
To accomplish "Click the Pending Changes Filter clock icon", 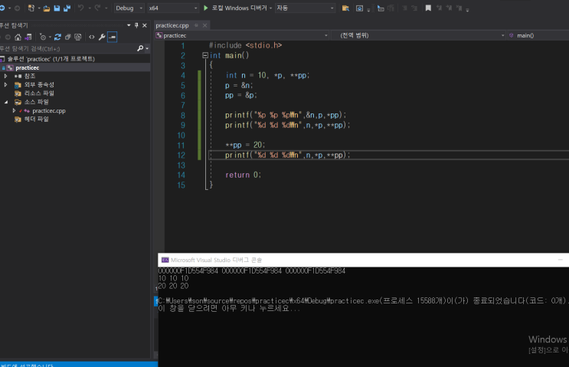I will [x=43, y=37].
